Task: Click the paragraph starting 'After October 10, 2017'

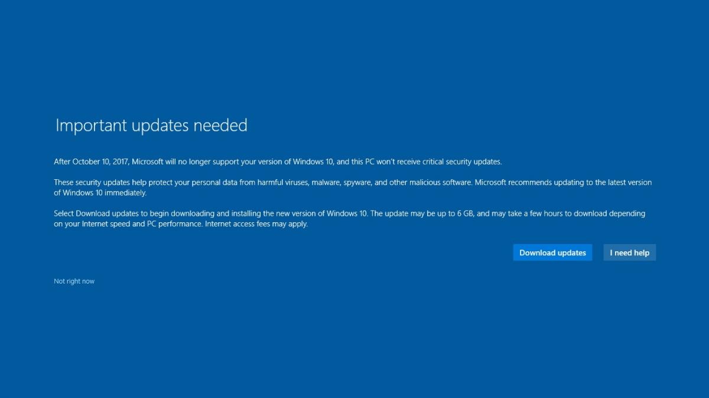Action: click(278, 162)
